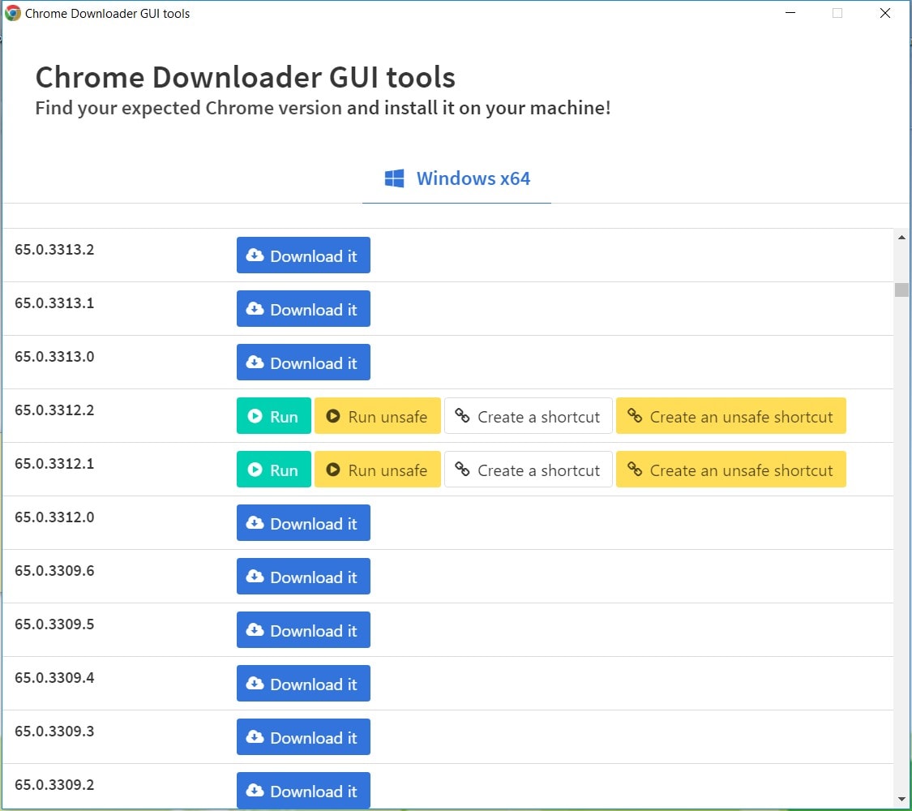Create an unsafe shortcut for 65.0.3312.1
912x811 pixels.
tap(730, 469)
